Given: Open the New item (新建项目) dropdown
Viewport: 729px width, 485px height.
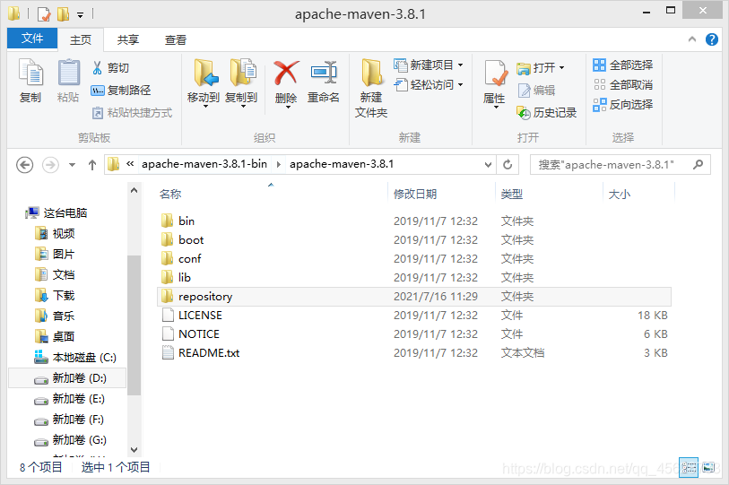Looking at the screenshot, I should (429, 65).
